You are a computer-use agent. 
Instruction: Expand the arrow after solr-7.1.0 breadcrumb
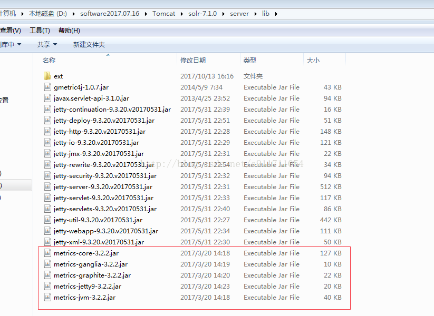(224, 14)
